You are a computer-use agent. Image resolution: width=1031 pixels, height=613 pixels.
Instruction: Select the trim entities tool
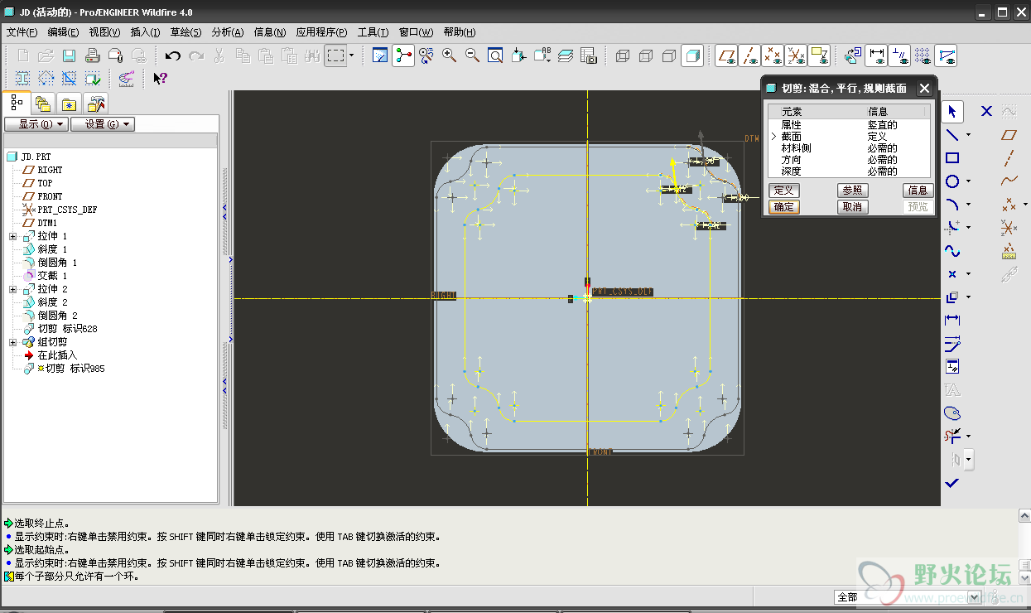coord(952,436)
